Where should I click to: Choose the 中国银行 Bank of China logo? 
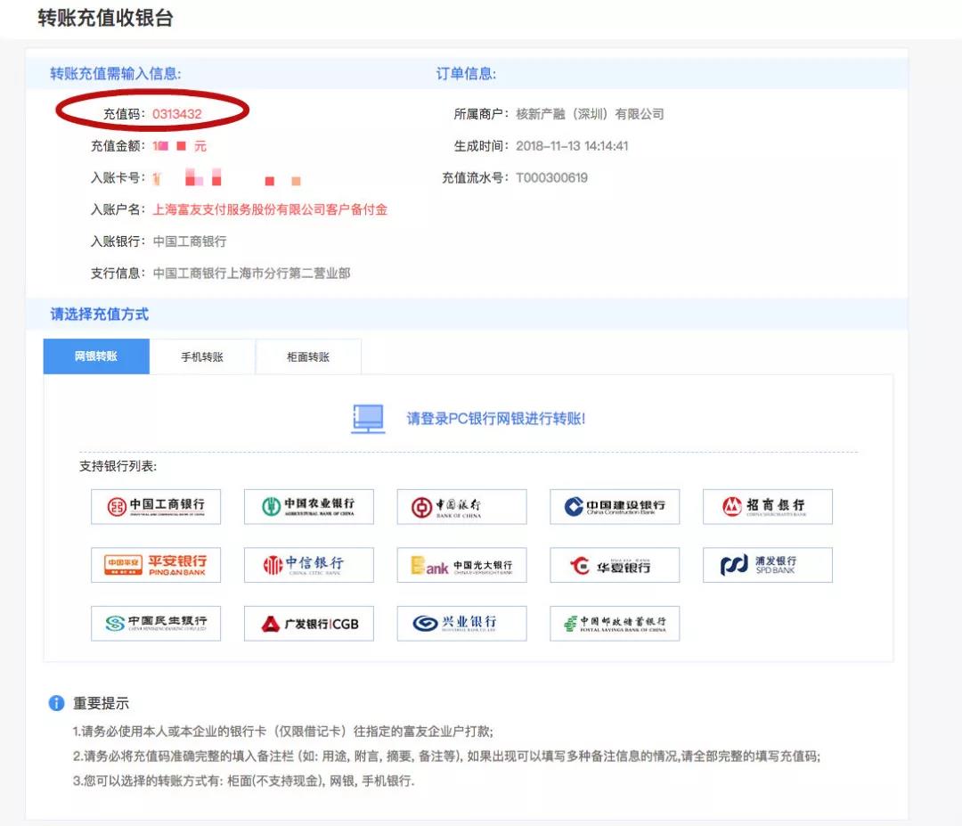click(461, 506)
